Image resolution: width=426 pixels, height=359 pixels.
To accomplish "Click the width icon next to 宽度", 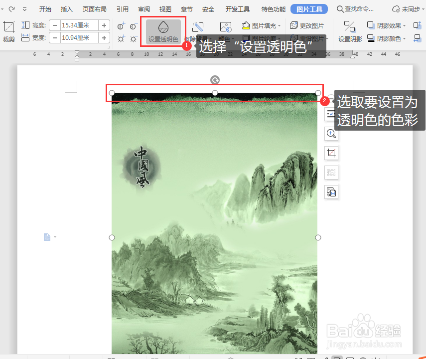I will [x=25, y=37].
